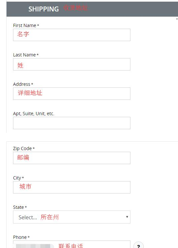This screenshot has height=248, width=178.
Task: Click the phone help question mark icon
Action: click(x=139, y=245)
